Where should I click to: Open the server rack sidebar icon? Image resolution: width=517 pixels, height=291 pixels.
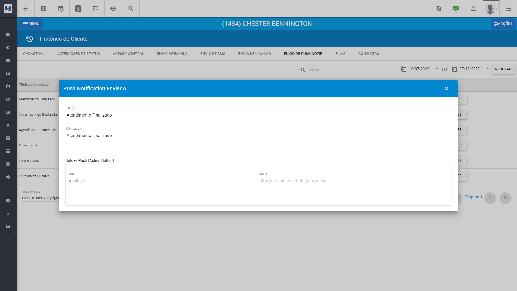coord(8,151)
